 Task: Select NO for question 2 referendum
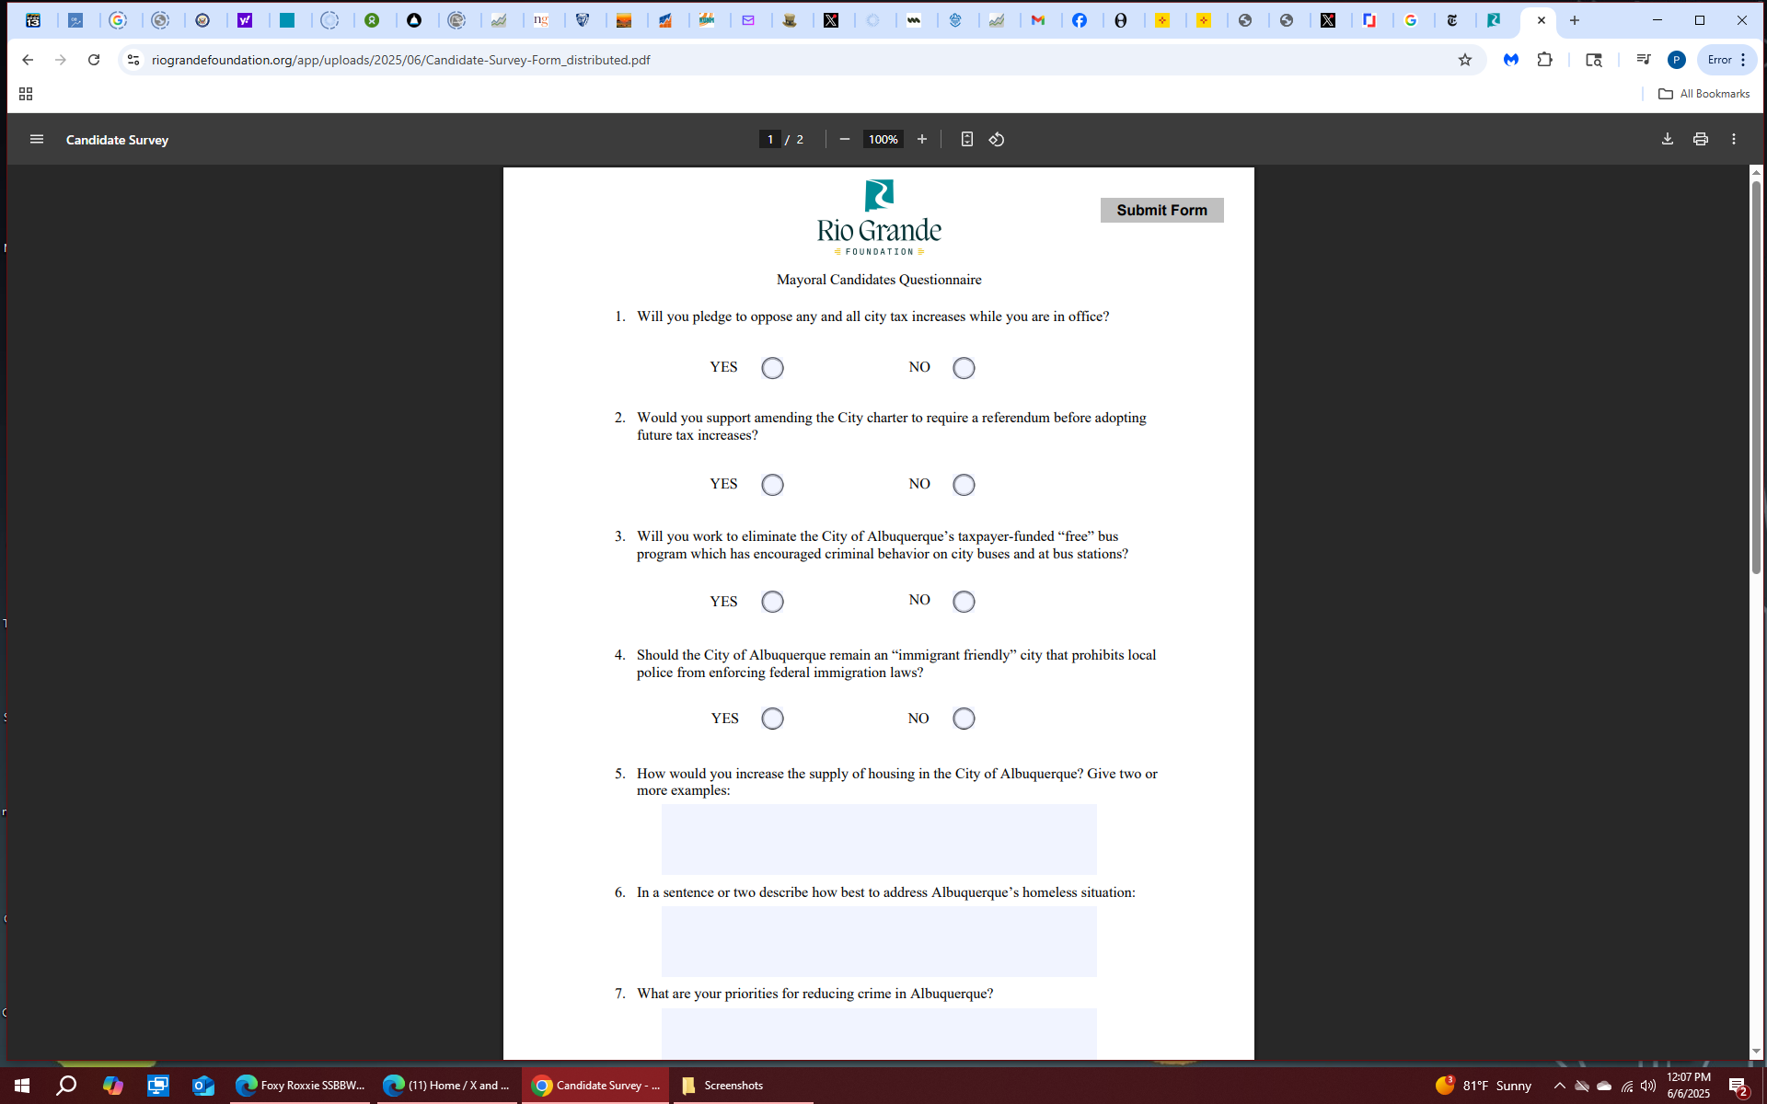pos(963,485)
